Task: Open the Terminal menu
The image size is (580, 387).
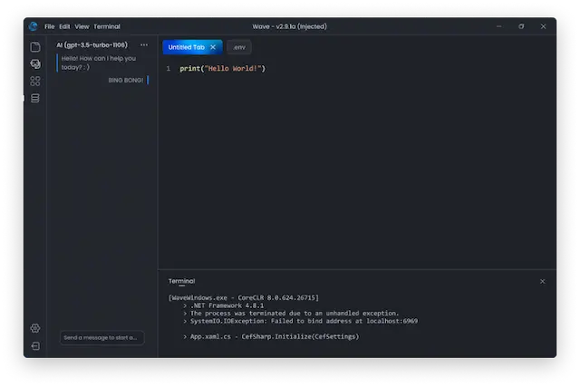Action: click(106, 26)
